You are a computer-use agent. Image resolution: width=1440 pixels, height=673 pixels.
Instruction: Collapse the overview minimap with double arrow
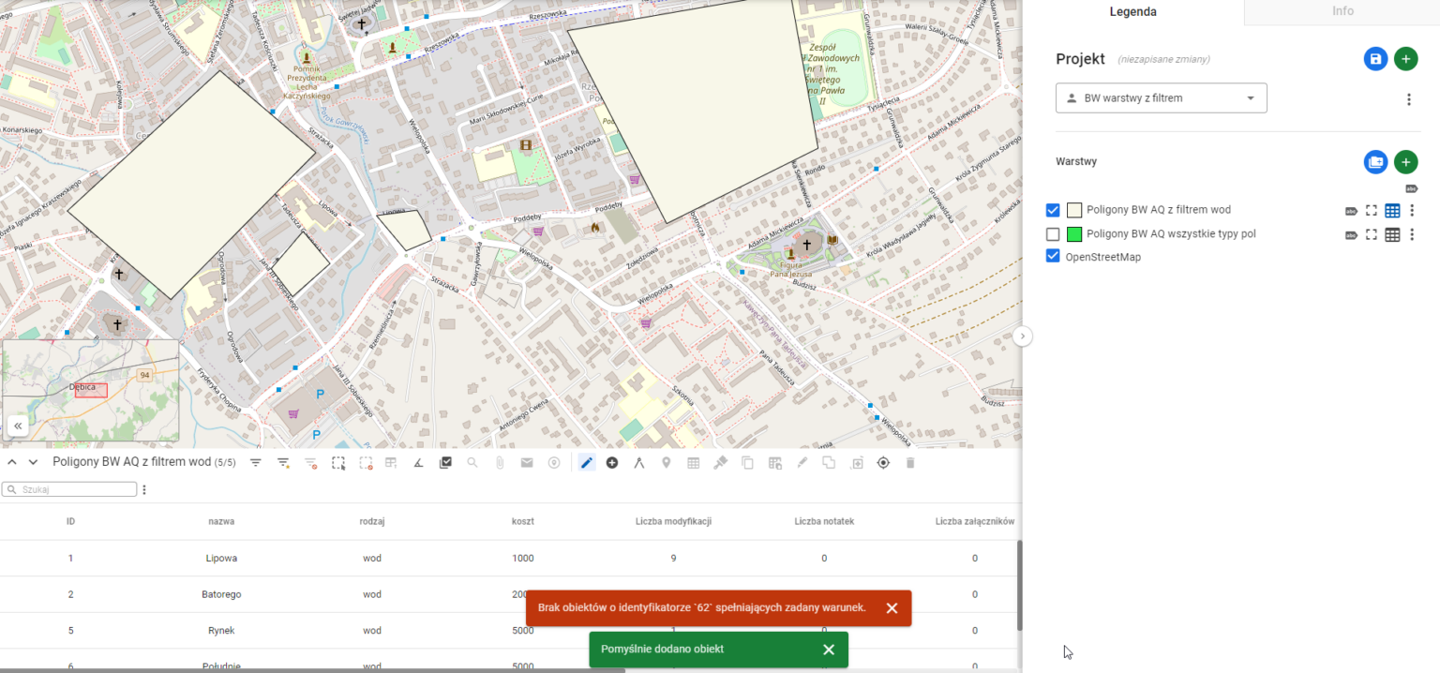pos(18,426)
